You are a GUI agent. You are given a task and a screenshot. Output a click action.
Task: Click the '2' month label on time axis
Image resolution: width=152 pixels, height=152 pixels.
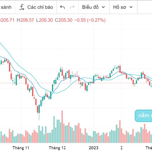(x=121, y=148)
